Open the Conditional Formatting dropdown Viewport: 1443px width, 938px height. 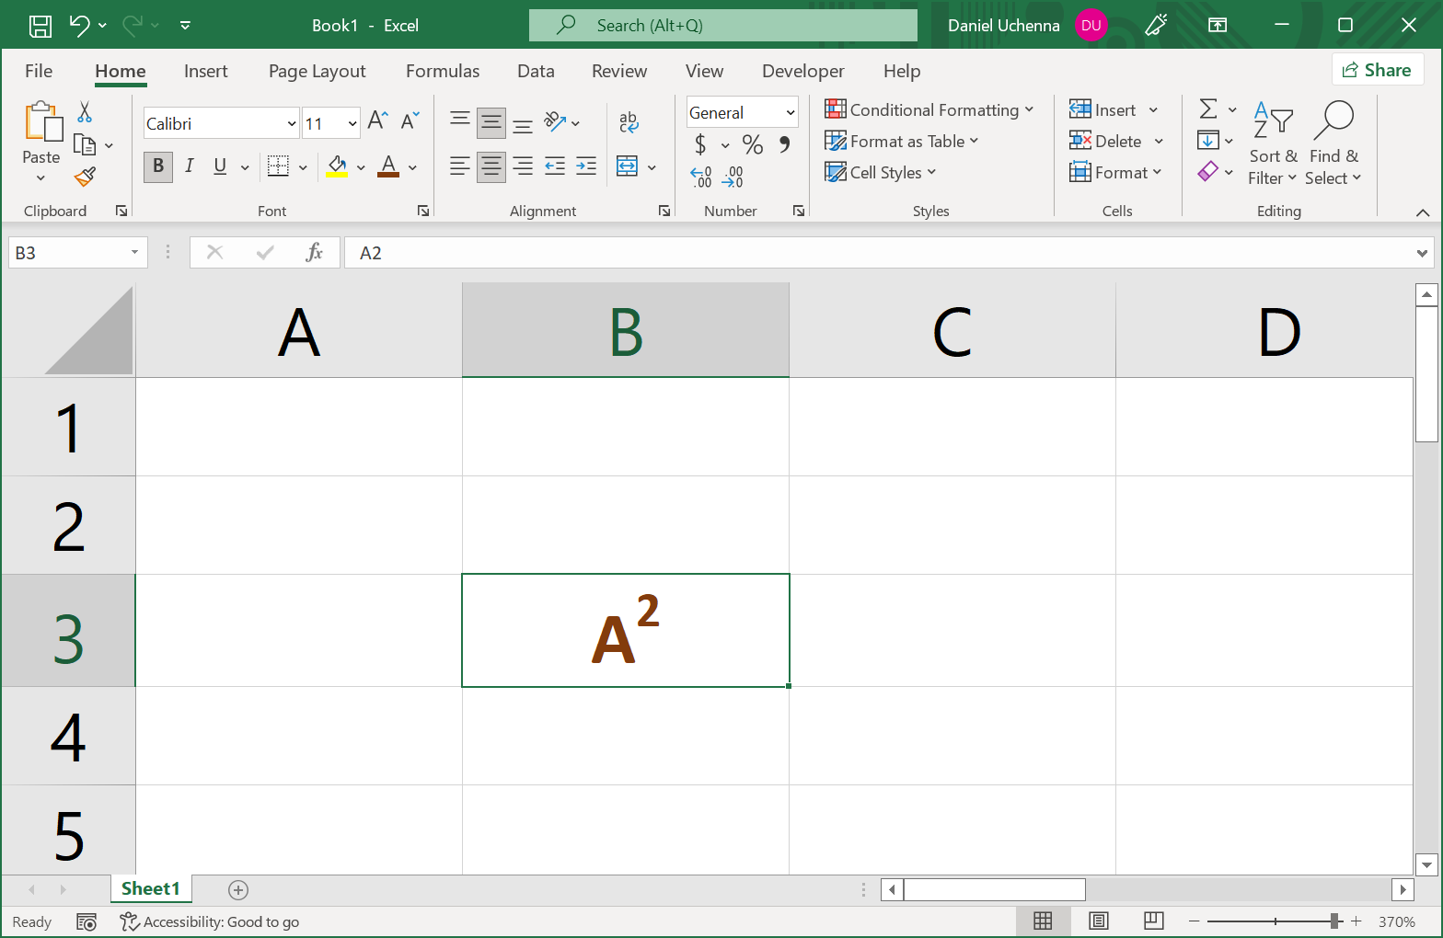[929, 110]
